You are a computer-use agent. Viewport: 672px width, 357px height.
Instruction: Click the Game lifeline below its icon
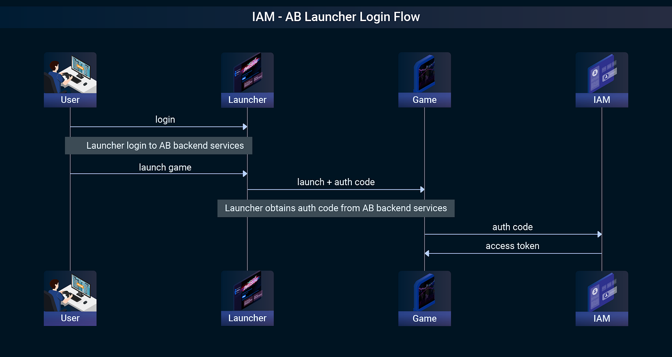pyautogui.click(x=424, y=144)
